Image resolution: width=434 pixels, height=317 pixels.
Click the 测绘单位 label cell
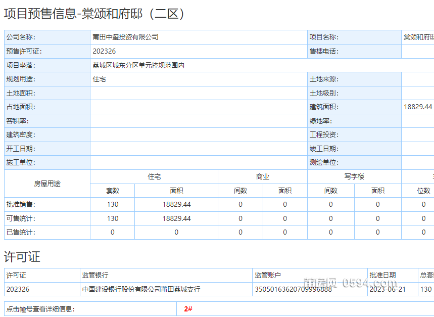354,162
